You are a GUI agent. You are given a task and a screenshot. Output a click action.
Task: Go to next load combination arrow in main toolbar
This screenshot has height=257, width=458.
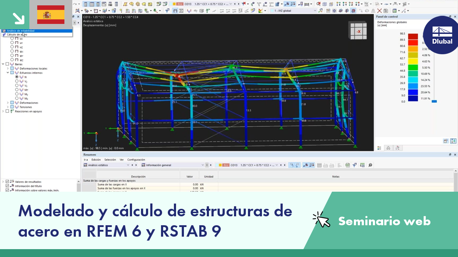[x=239, y=4]
